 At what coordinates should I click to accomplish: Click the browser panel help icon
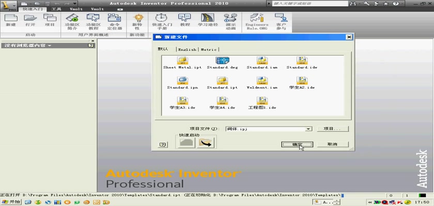click(x=91, y=45)
